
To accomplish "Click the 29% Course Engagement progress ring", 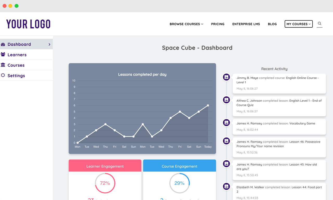I will (x=180, y=183).
